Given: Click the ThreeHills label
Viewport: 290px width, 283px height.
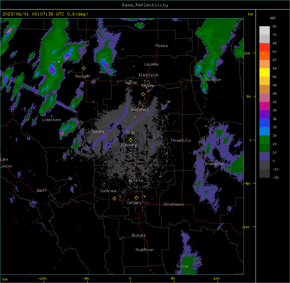Looking at the screenshot, I should [x=181, y=140].
